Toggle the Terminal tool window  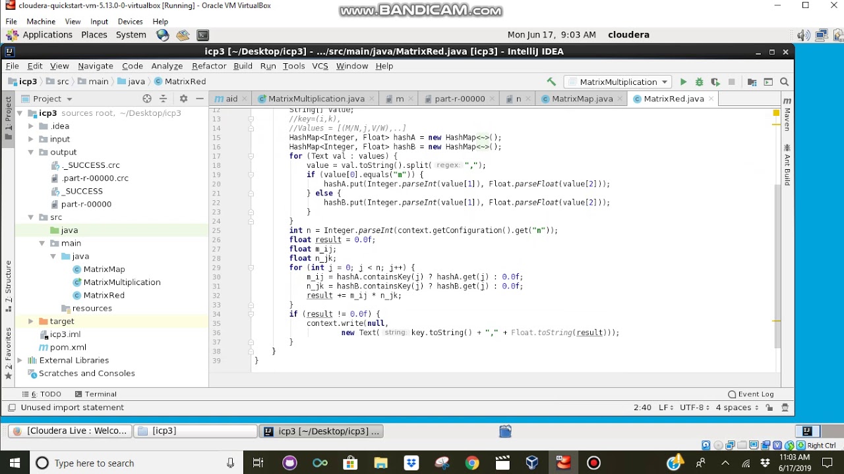click(x=96, y=394)
